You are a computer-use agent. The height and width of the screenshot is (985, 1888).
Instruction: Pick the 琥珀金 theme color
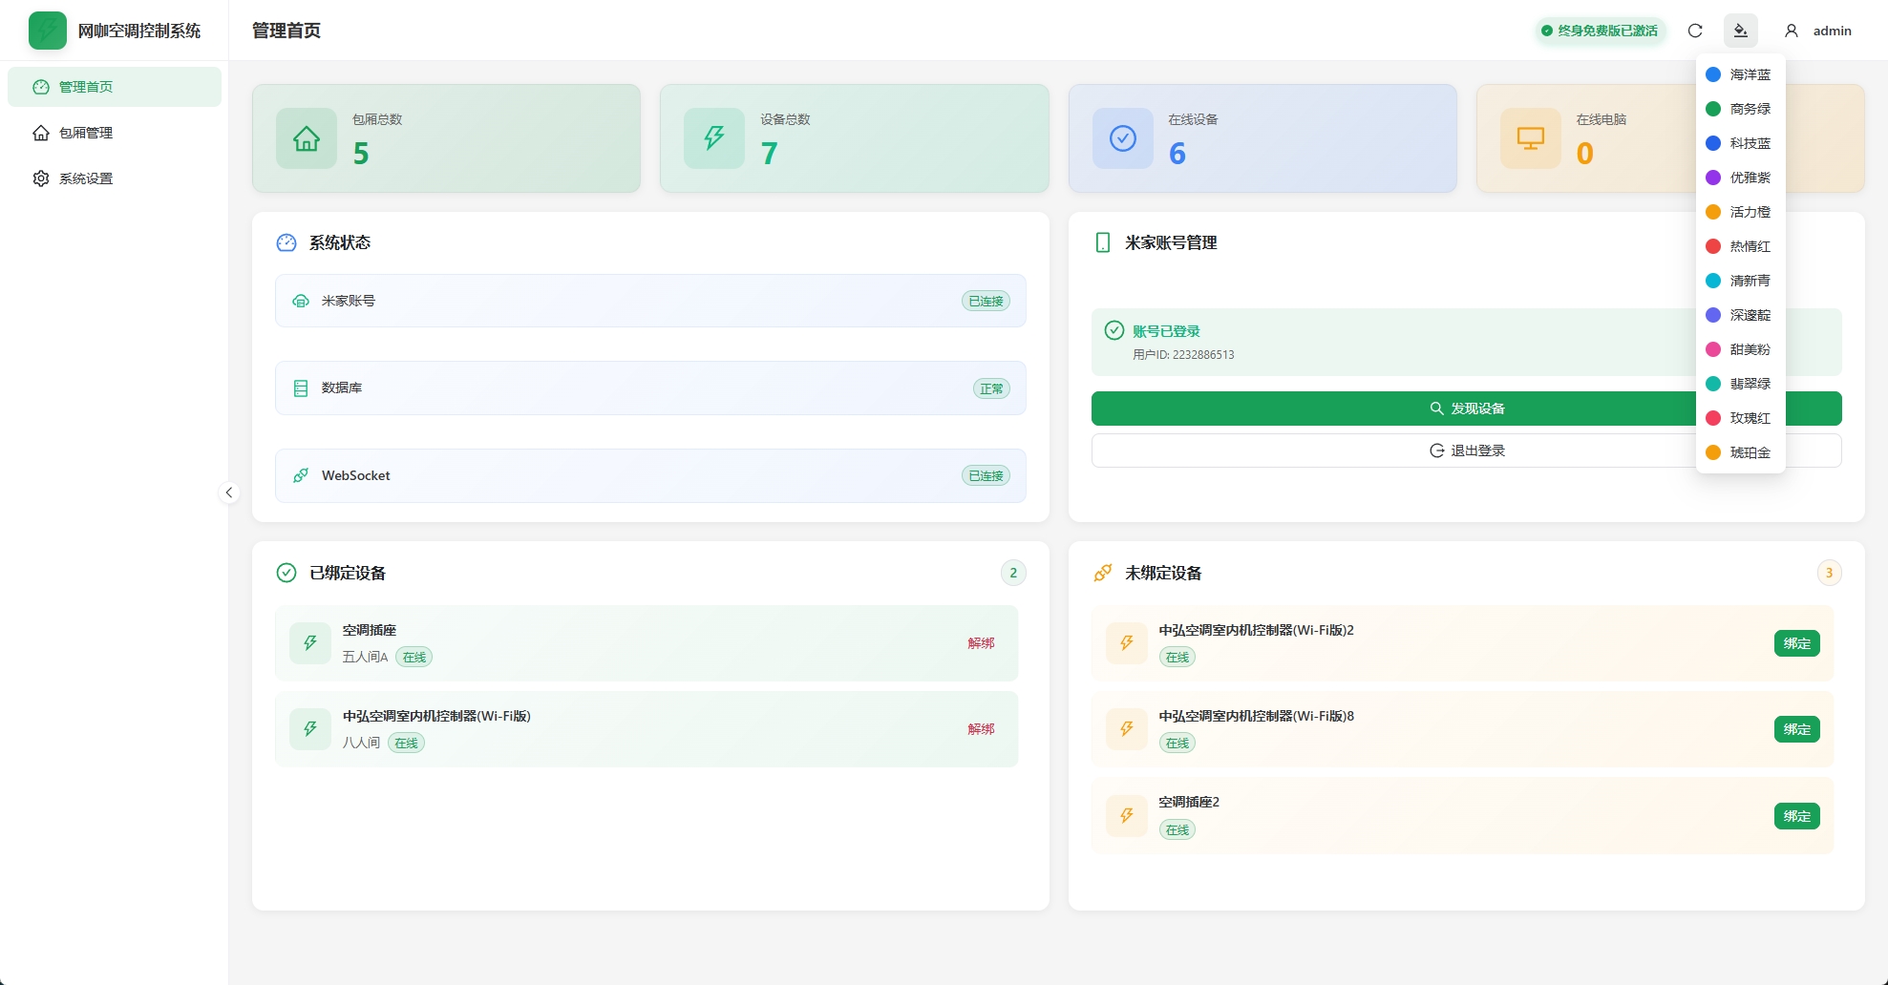tap(1740, 452)
